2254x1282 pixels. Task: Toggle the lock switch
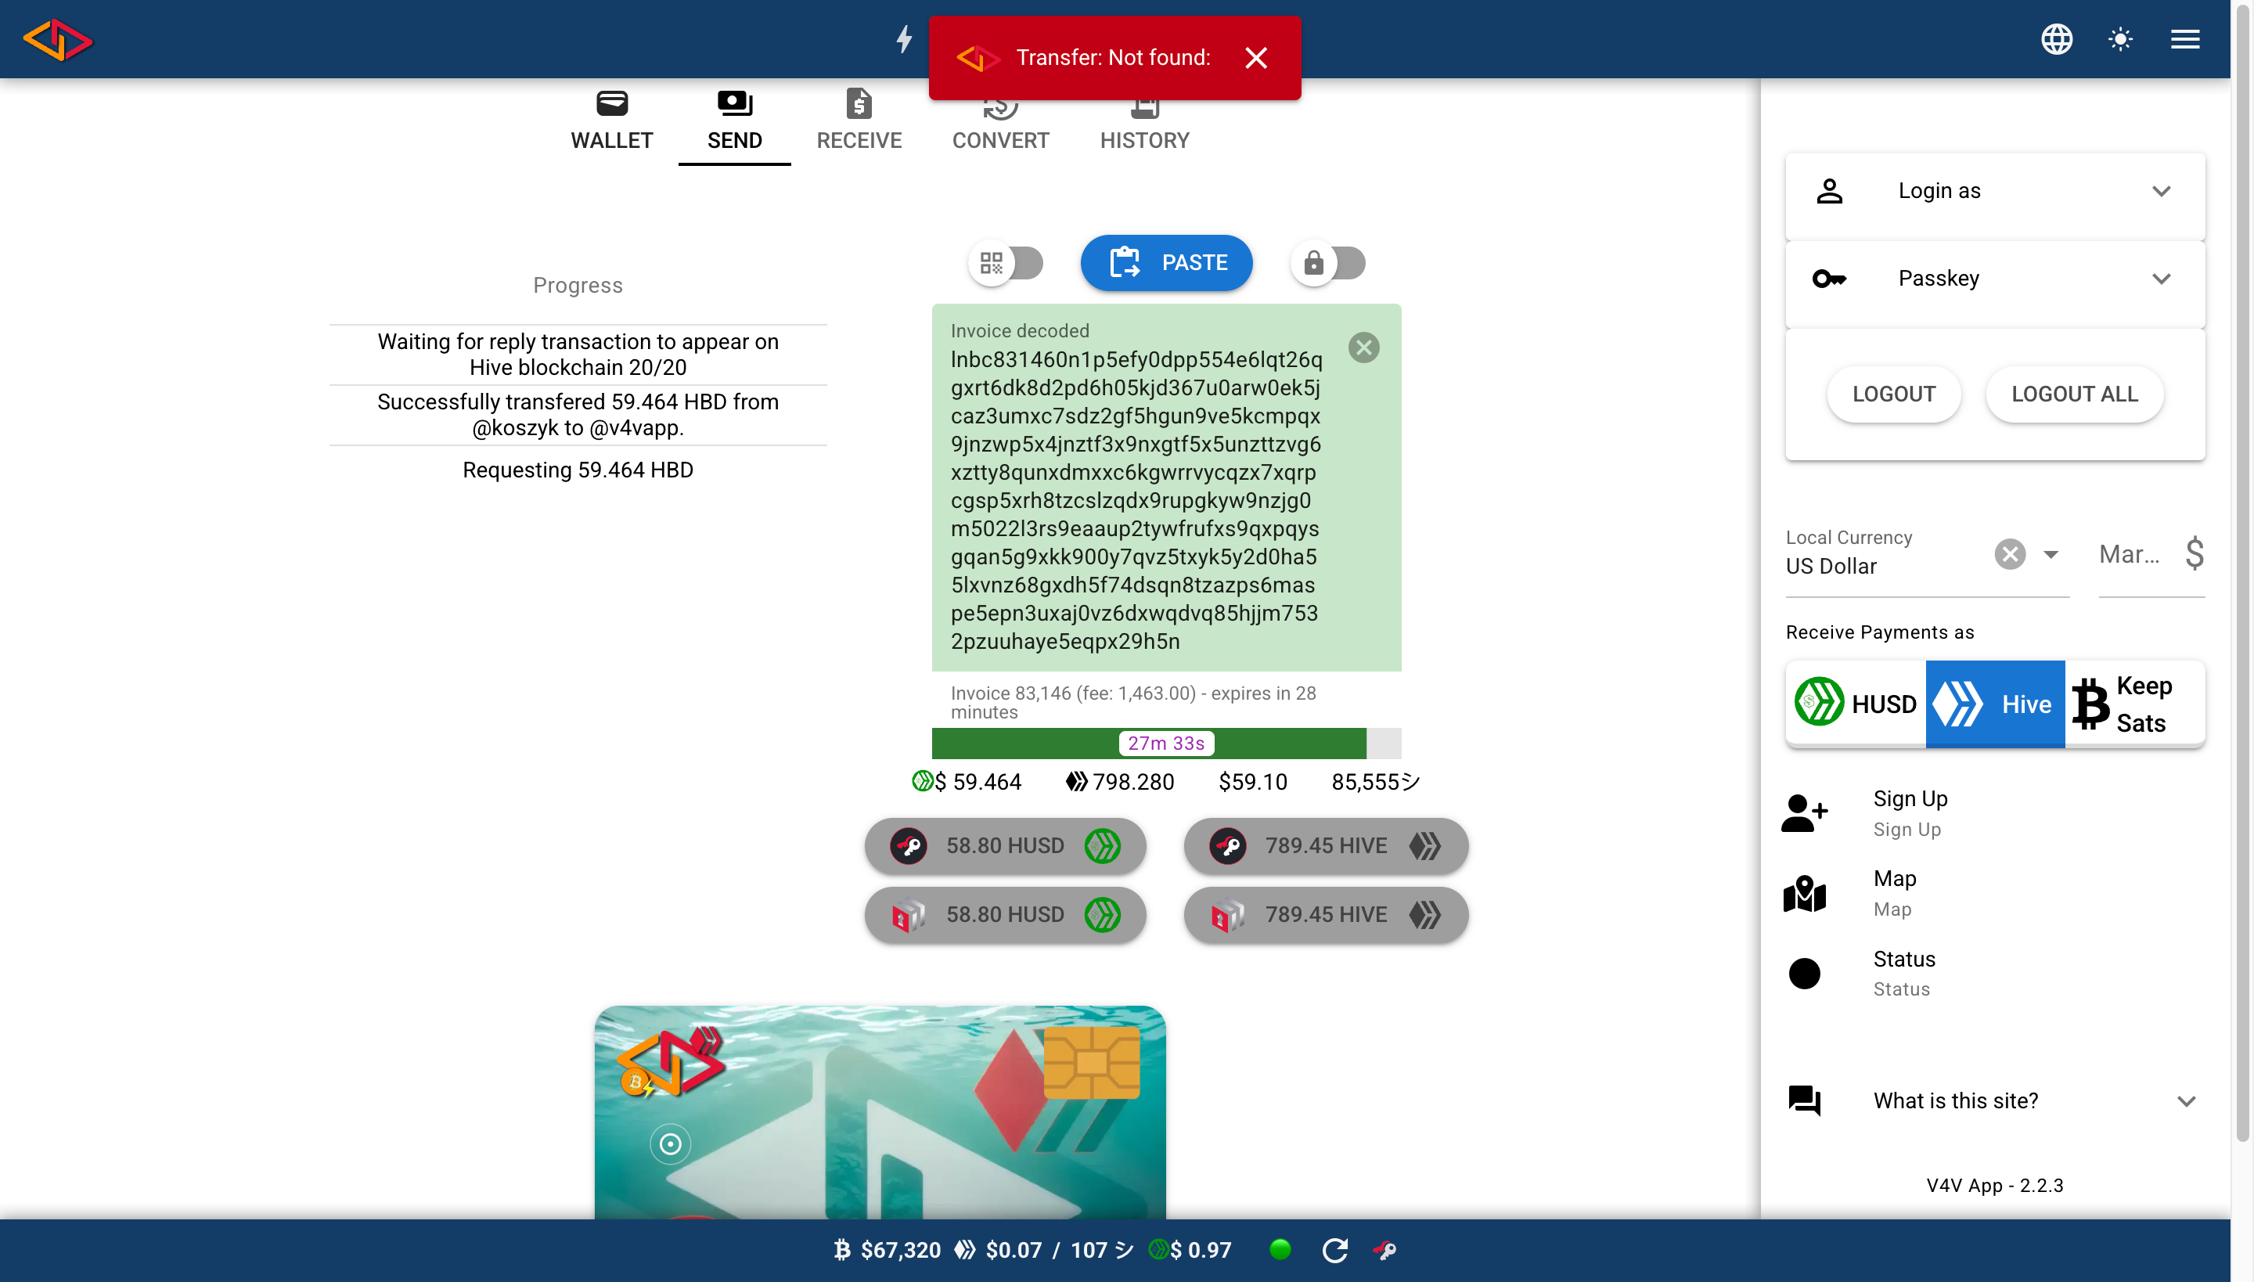coord(1330,262)
